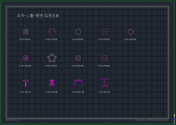Select the small round stool F-CH-PE009
Viewport: 176px width, 125px height.
click(104, 58)
